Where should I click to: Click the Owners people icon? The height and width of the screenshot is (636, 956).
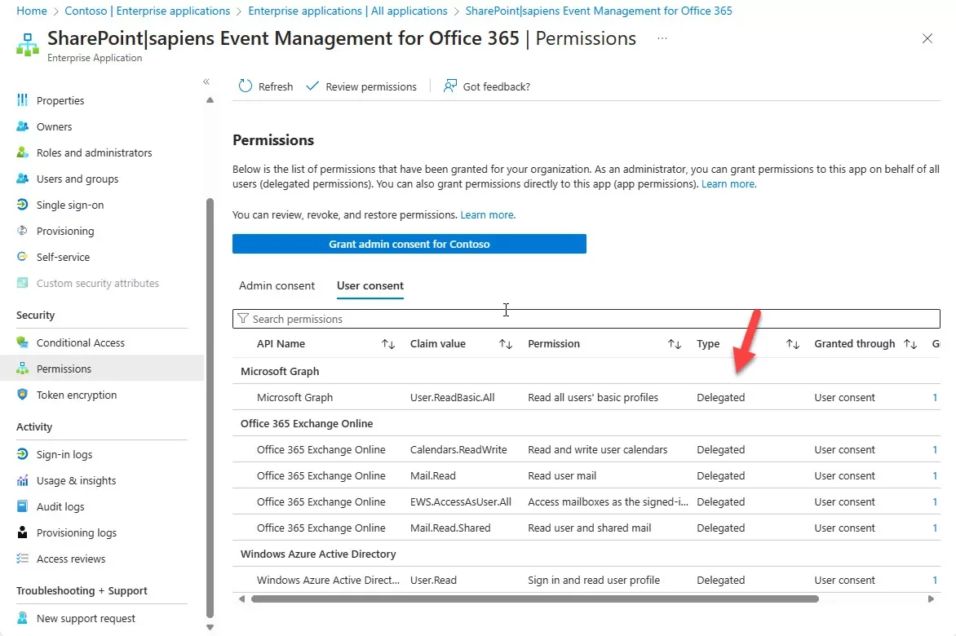point(23,126)
